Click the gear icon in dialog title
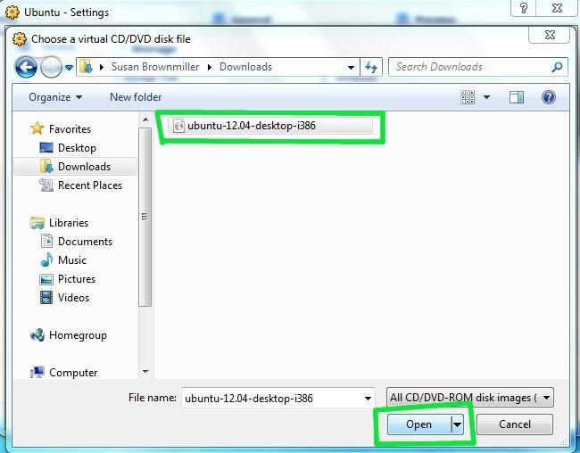Screen dimensions: 580x453 tap(19, 39)
